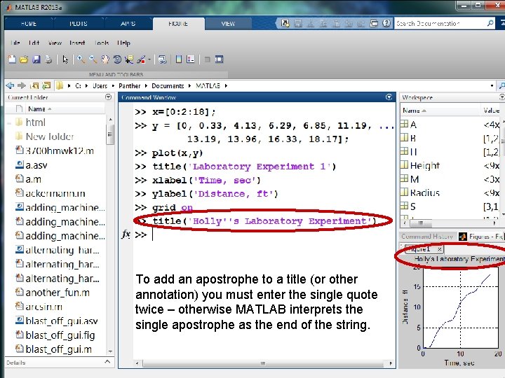Screen dimensions: 505x378
Task: Click the Users segment in address path
Action: (100, 86)
